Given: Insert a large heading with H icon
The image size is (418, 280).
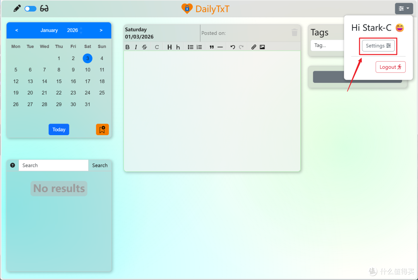Looking at the screenshot, I should 169,47.
